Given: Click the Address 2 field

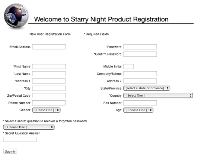Looking at the screenshot, I should (140, 81).
